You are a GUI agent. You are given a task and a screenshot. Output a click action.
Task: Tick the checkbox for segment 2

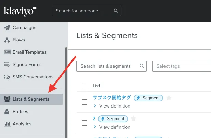[x=84, y=123]
